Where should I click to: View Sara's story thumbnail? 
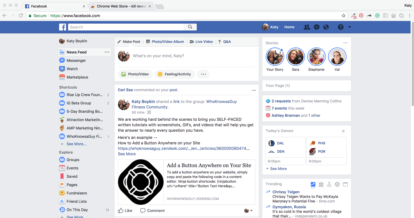[x=295, y=57]
